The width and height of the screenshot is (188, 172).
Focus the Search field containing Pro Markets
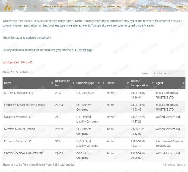coord(169,73)
